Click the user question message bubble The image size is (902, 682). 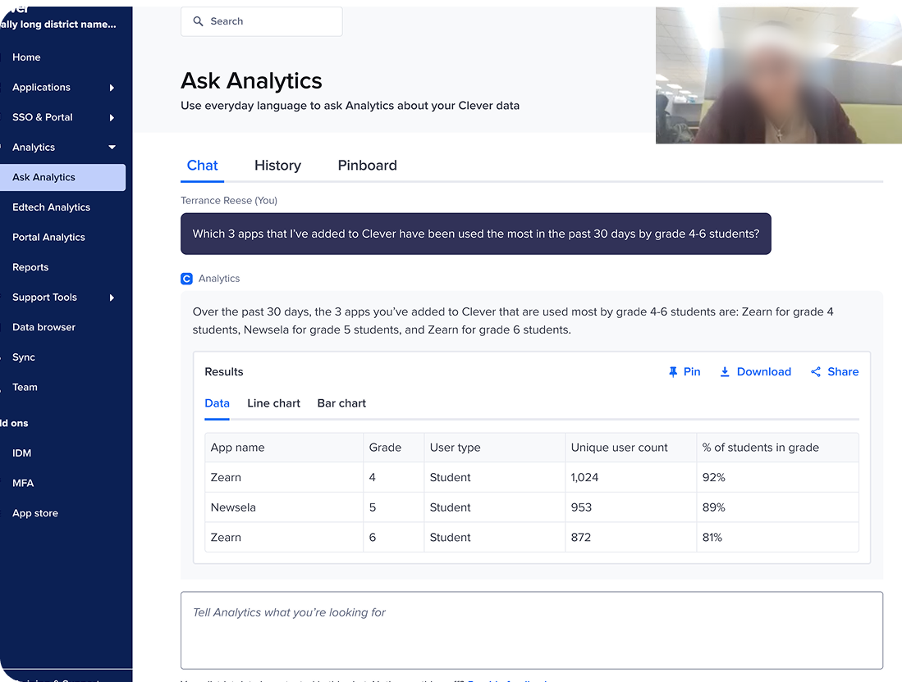(476, 234)
